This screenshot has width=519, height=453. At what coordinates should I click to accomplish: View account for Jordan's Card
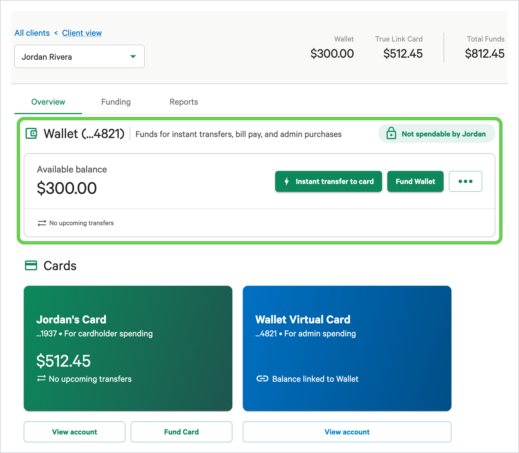tap(75, 432)
